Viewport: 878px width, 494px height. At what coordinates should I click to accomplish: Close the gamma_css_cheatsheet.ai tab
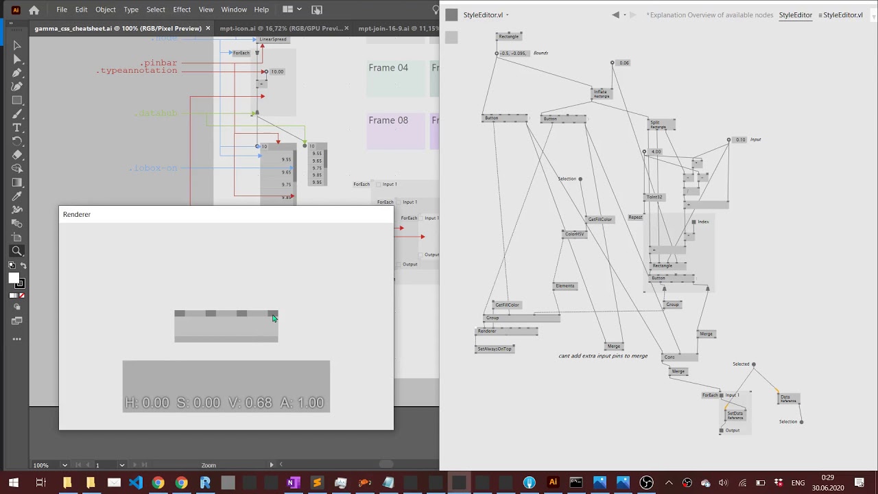coord(208,29)
